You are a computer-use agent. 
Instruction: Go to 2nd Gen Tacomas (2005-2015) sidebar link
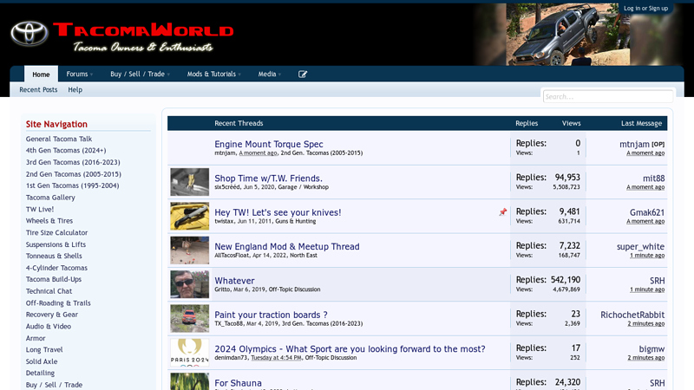click(74, 174)
